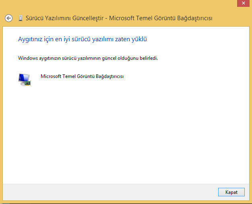Click the small device icon in title bar
The height and width of the screenshot is (204, 252).
[21, 18]
